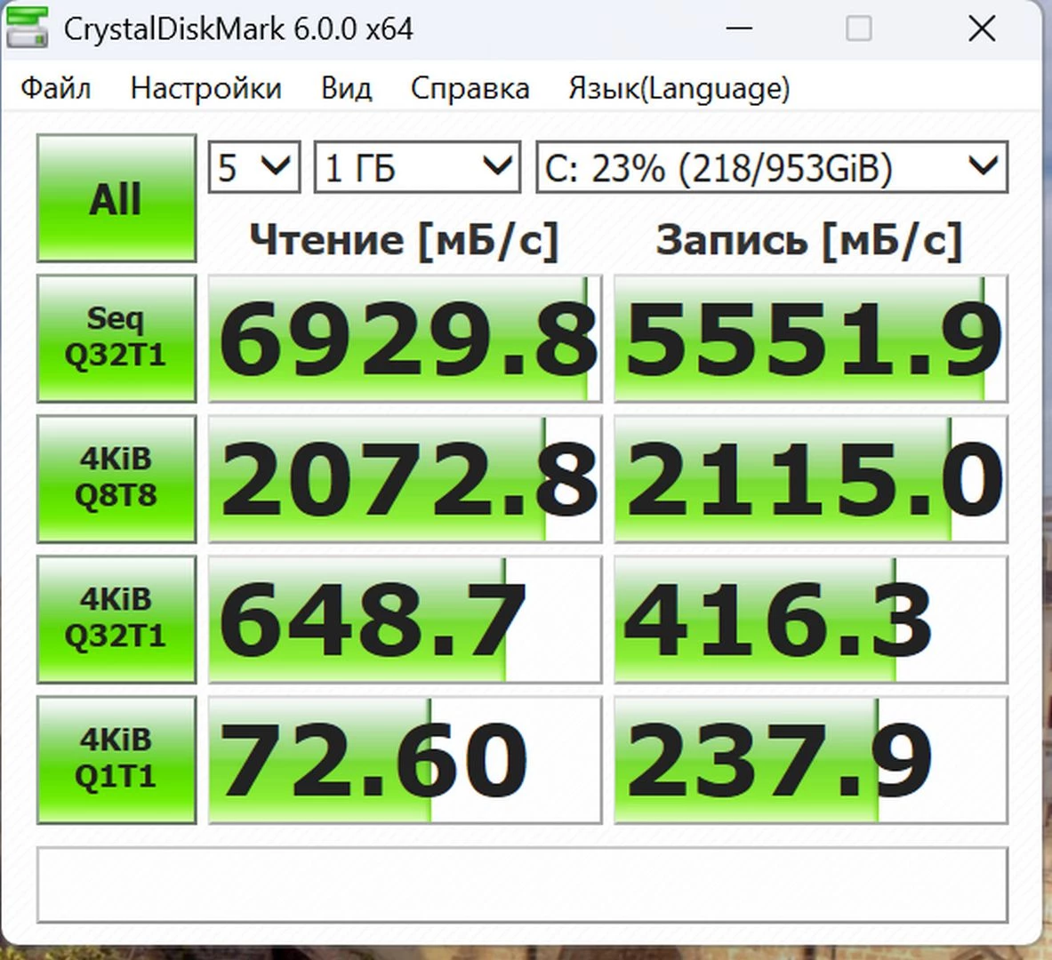Click the Seq write result 5551.9
Screen dimensions: 1052x960
[811, 339]
